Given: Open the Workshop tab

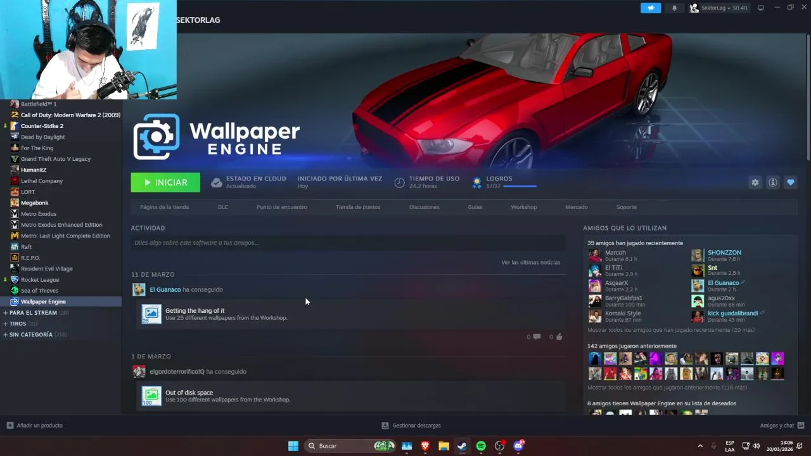Looking at the screenshot, I should tap(523, 207).
